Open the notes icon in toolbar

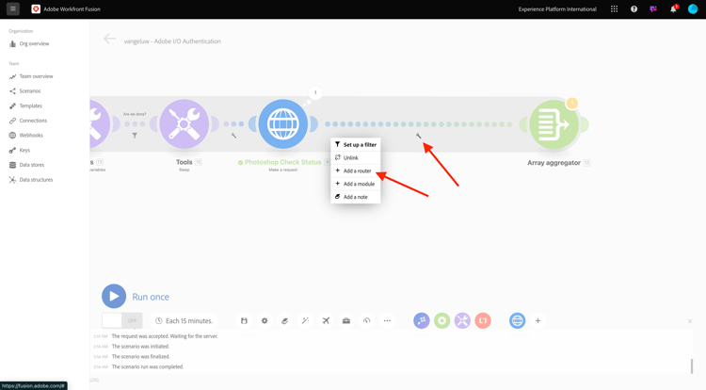tap(284, 320)
